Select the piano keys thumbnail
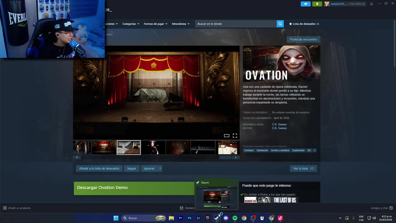This screenshot has width=396, height=223. point(203,147)
